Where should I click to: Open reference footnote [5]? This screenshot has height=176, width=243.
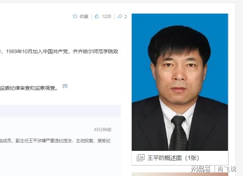[65, 86]
